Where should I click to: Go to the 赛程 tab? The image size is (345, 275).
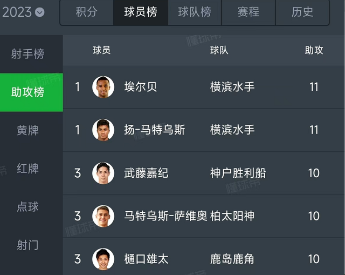coord(248,12)
